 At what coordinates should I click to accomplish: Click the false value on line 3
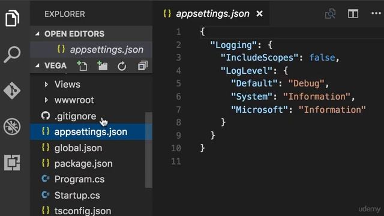(322, 58)
